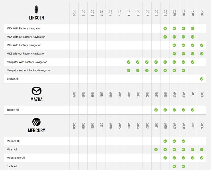Click the LINCOLN brand name heading
This screenshot has height=170, width=211.
[36, 18]
